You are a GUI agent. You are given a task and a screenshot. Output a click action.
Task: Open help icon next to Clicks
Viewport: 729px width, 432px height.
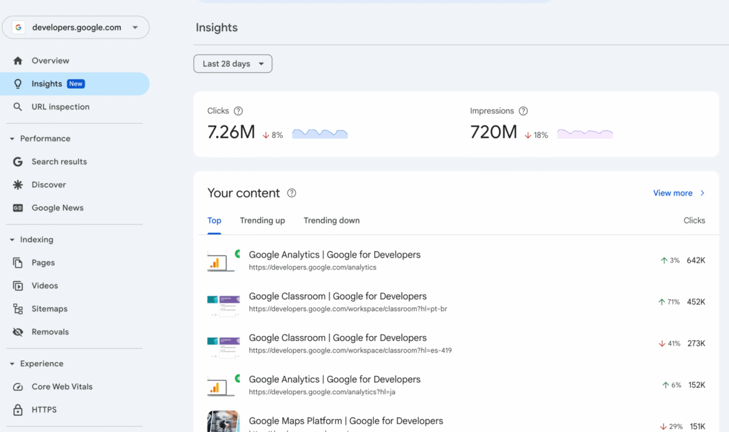click(238, 111)
